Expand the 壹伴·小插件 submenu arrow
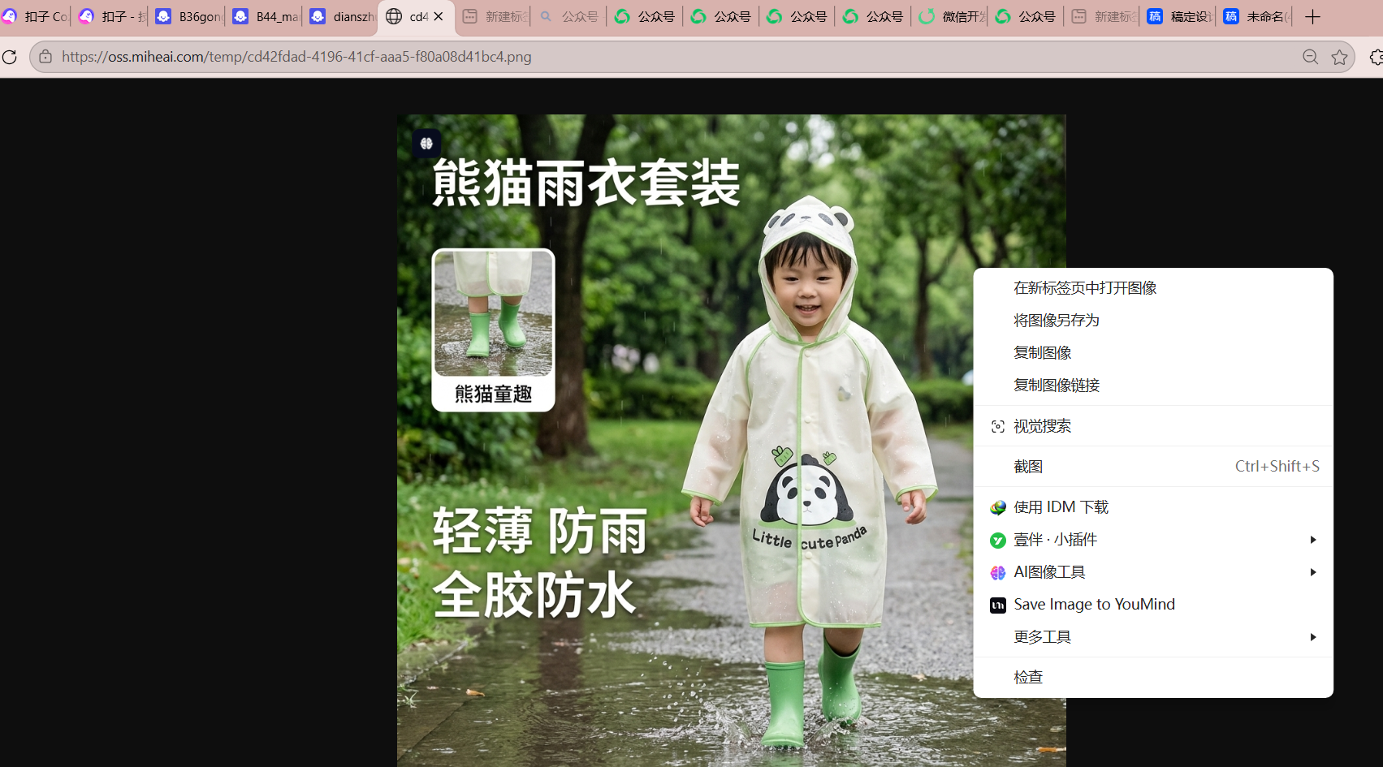The width and height of the screenshot is (1383, 767). coord(1312,539)
